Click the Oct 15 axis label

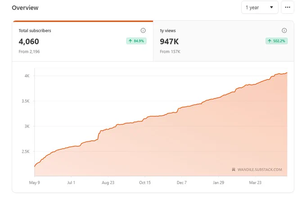click(x=145, y=183)
